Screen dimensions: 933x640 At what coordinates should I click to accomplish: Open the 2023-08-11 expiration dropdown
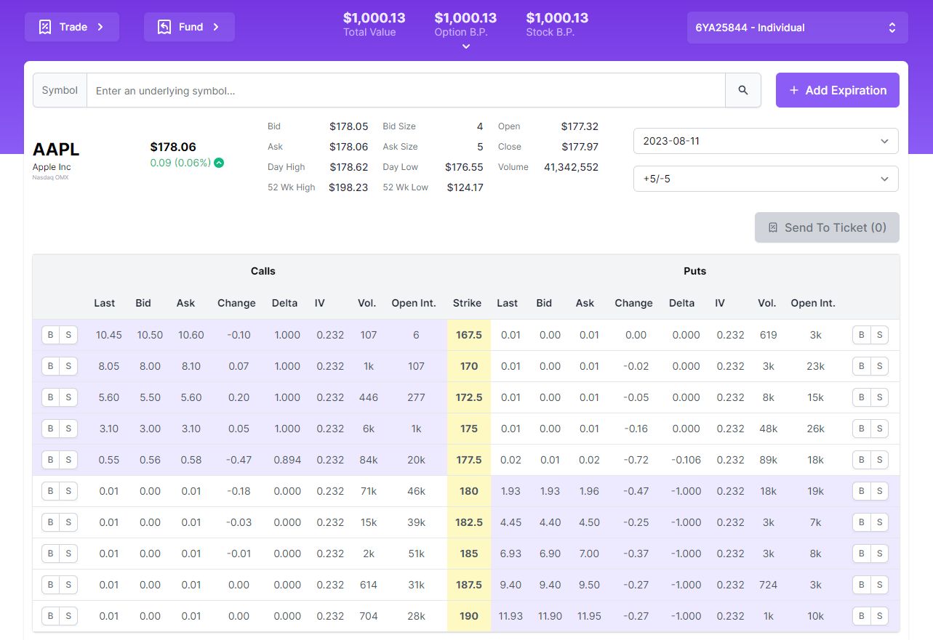click(x=765, y=141)
